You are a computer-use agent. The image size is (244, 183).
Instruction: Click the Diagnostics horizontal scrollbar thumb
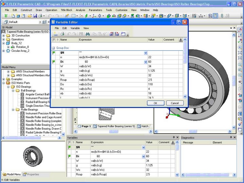coord(207,175)
